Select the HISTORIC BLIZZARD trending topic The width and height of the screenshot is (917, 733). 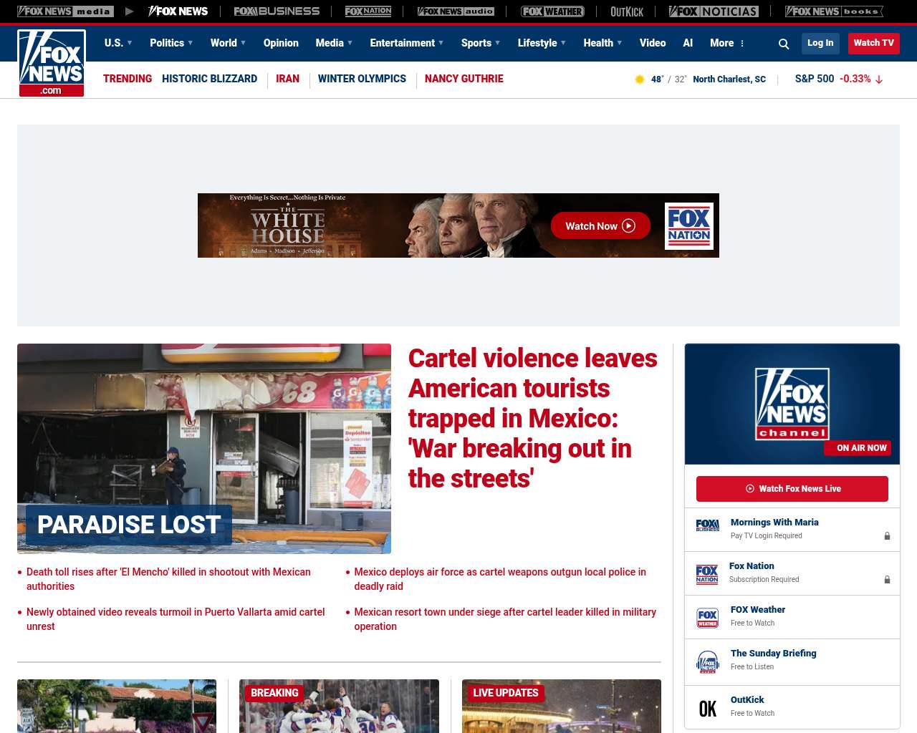[x=209, y=79]
